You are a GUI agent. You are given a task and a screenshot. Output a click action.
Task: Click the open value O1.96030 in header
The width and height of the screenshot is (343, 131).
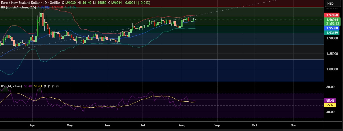(69, 3)
